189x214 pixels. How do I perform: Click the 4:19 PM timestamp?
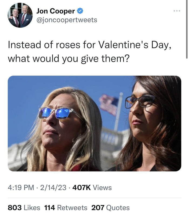pyautogui.click(x=21, y=187)
